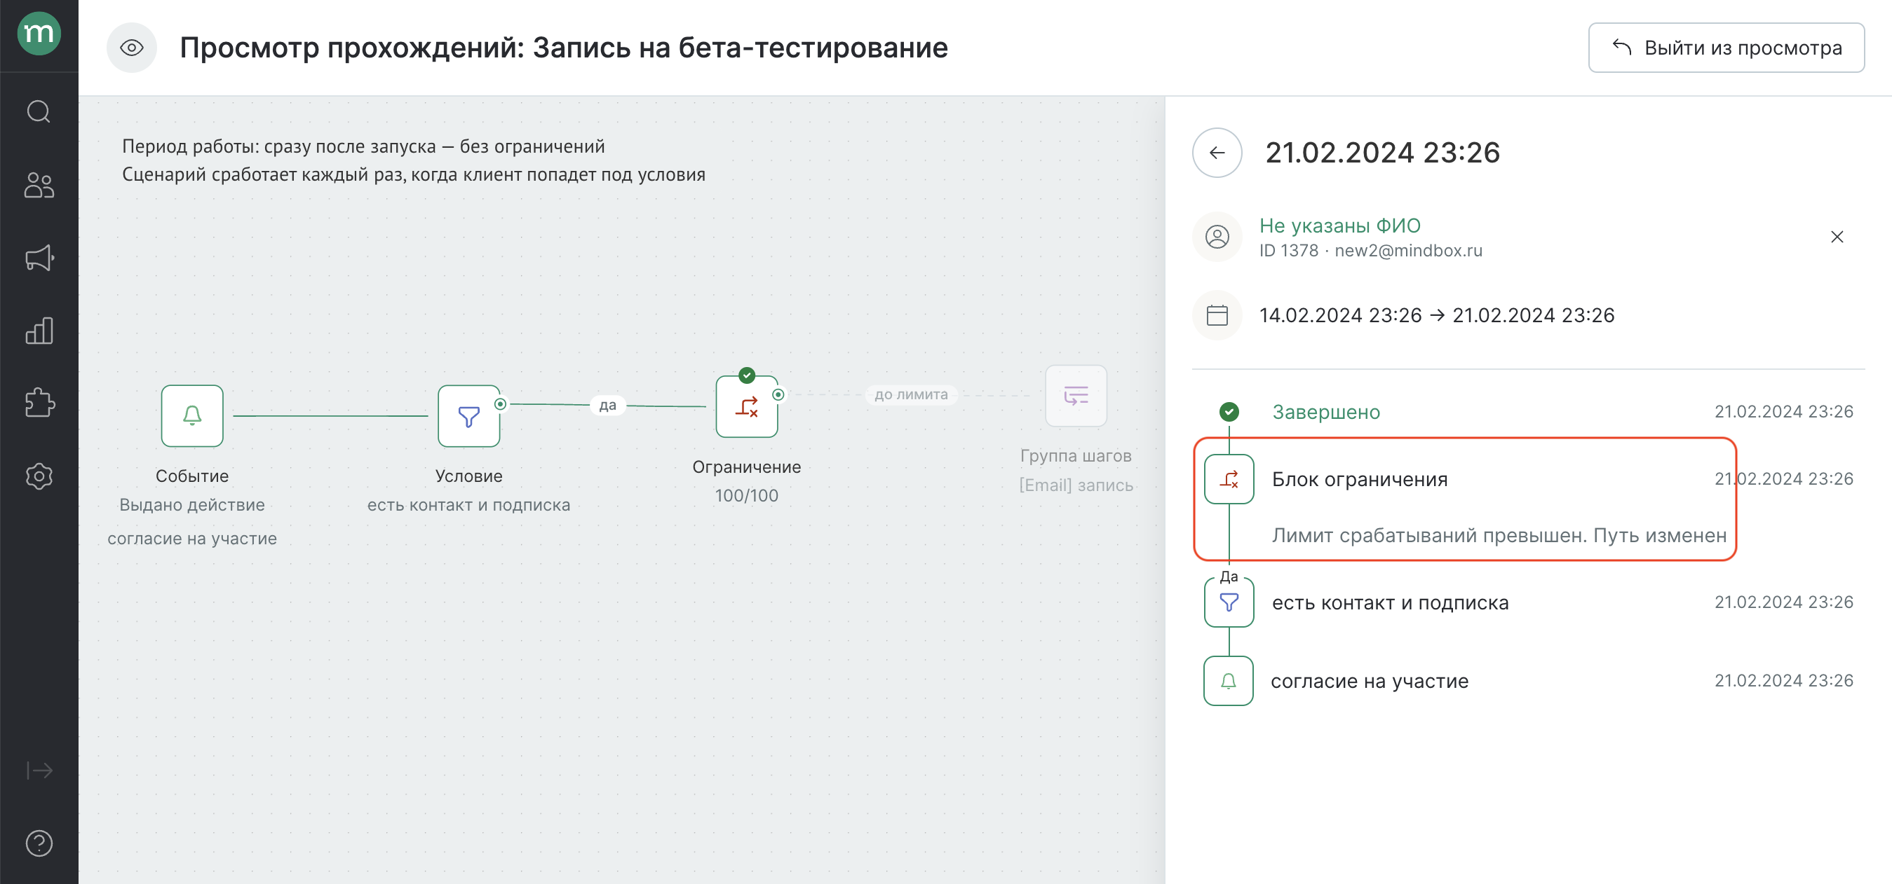Click the Ограничение node output connector
This screenshot has height=884, width=1892.
pos(778,394)
